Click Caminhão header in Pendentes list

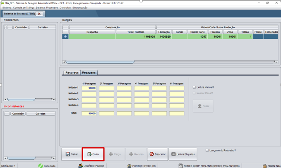[x=21, y=27]
